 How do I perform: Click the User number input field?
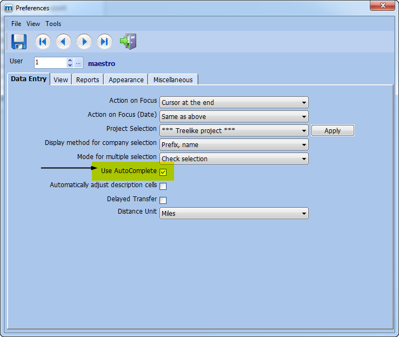point(50,63)
